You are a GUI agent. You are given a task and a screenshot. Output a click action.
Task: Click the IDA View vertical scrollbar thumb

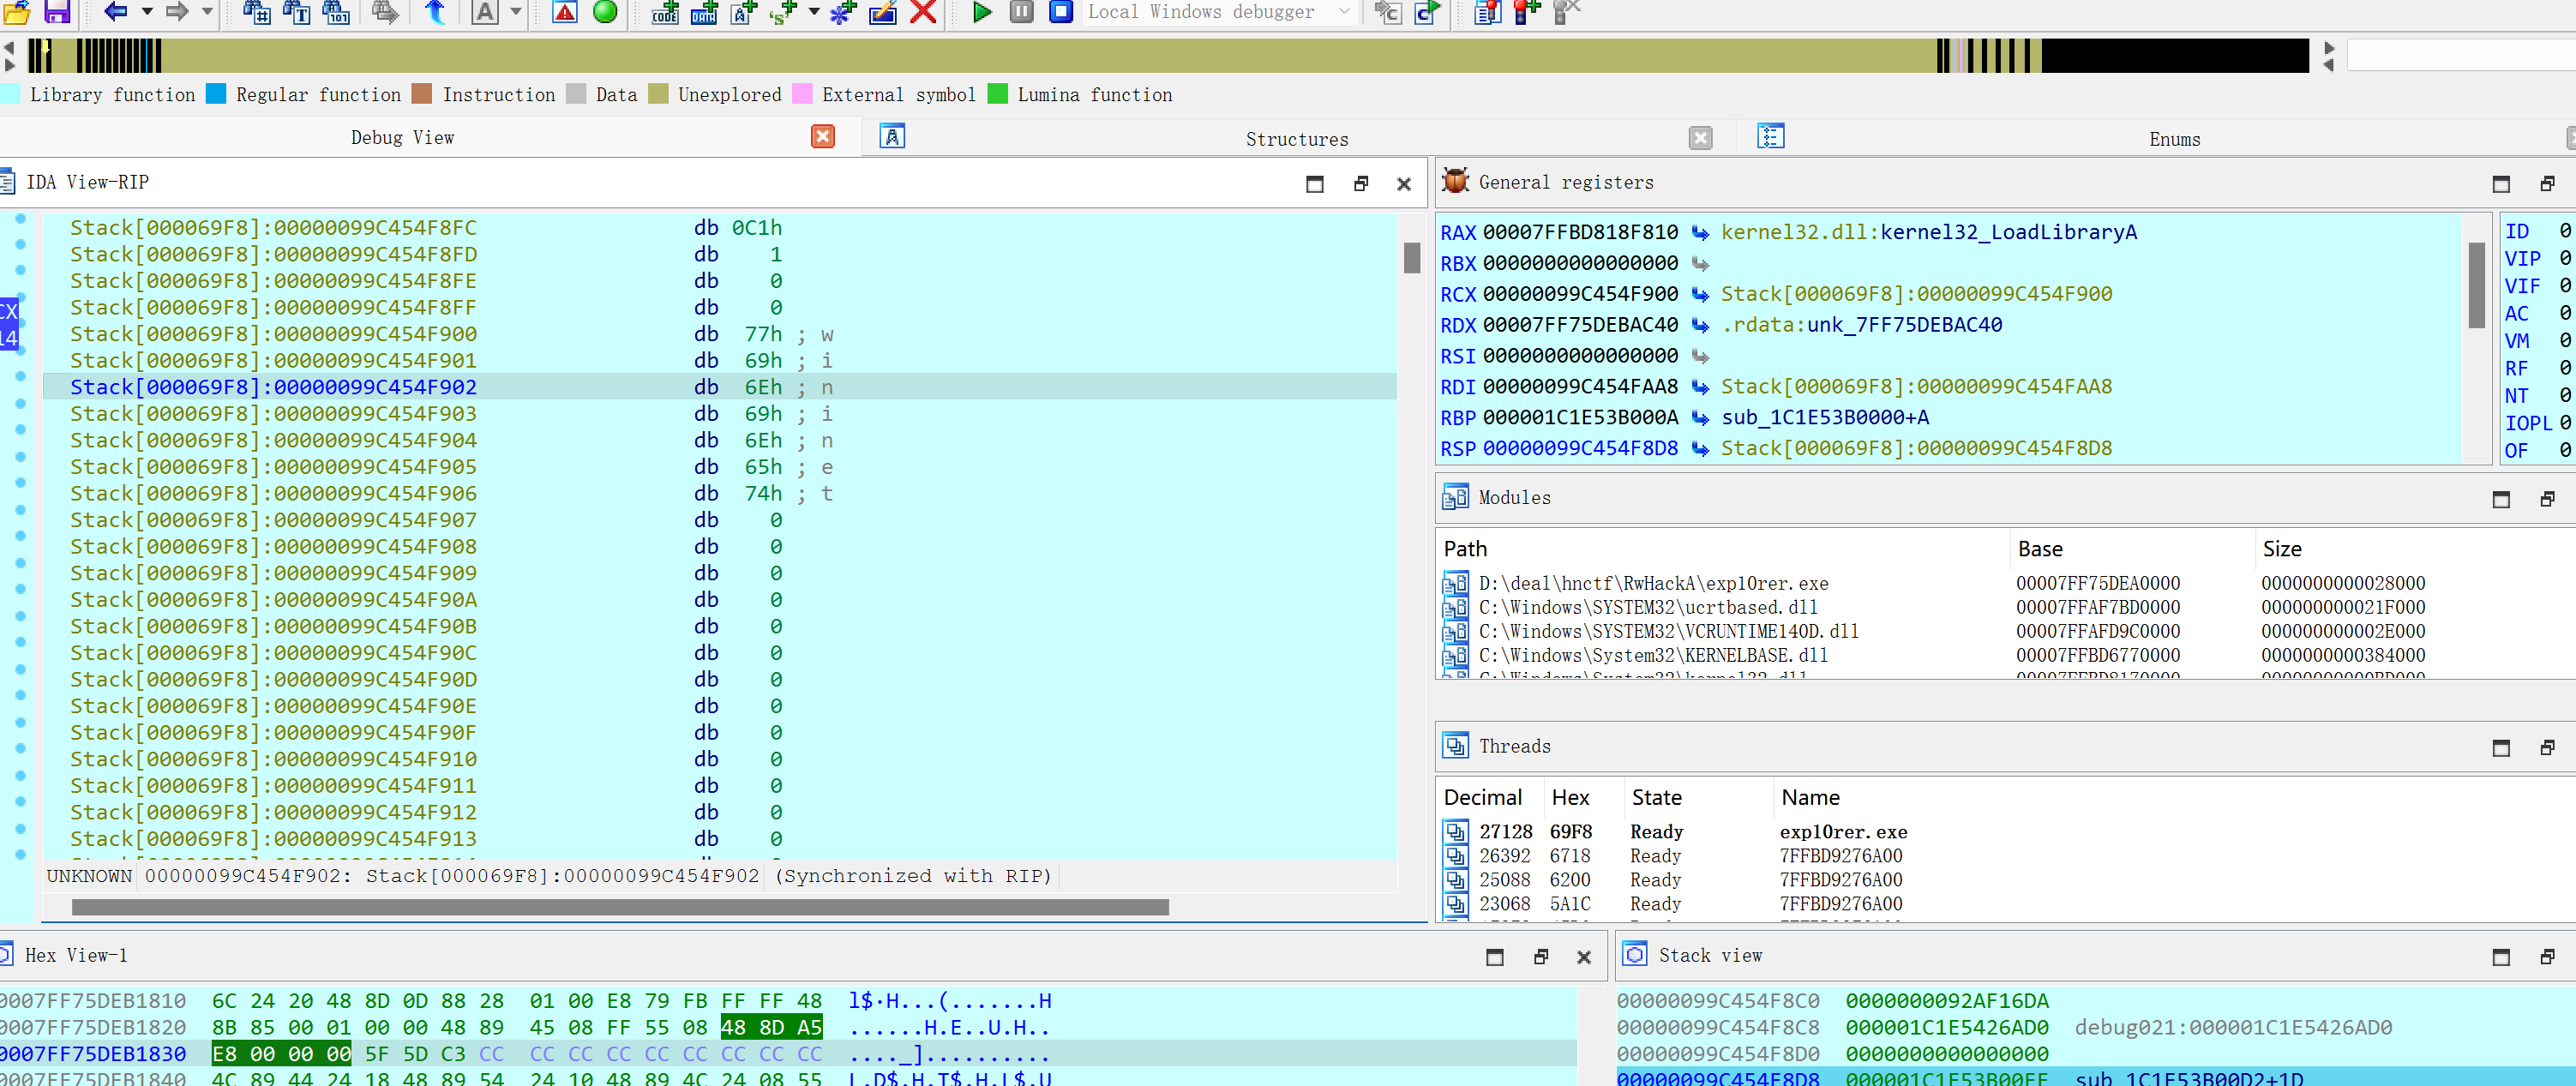coord(1411,258)
